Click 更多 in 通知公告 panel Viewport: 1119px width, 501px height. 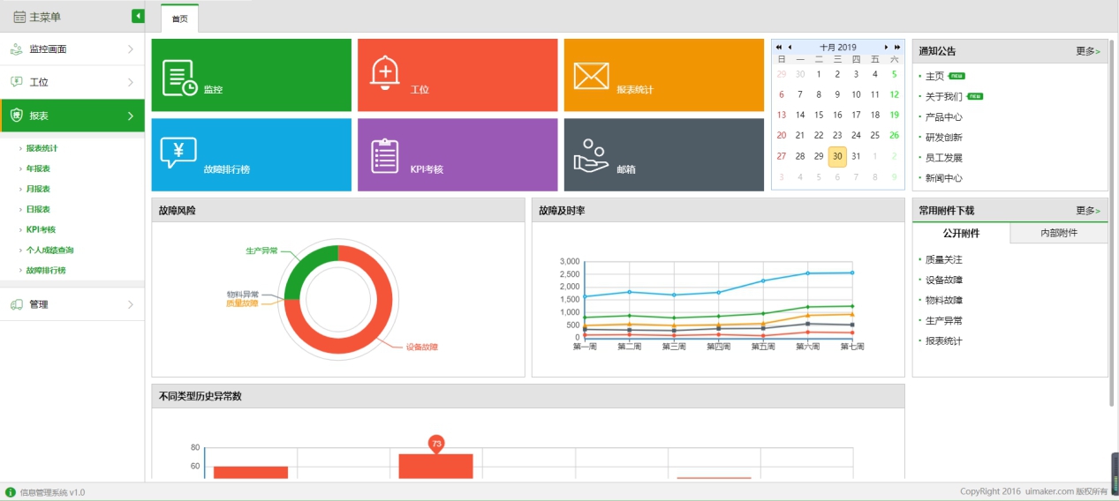coord(1088,51)
